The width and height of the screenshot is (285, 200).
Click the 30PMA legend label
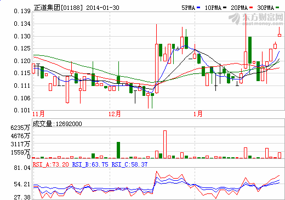(x=266, y=8)
